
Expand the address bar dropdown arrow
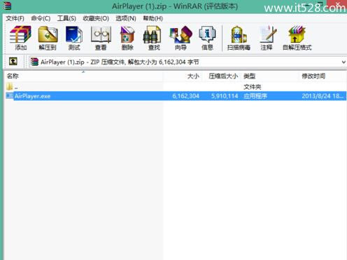(344, 62)
